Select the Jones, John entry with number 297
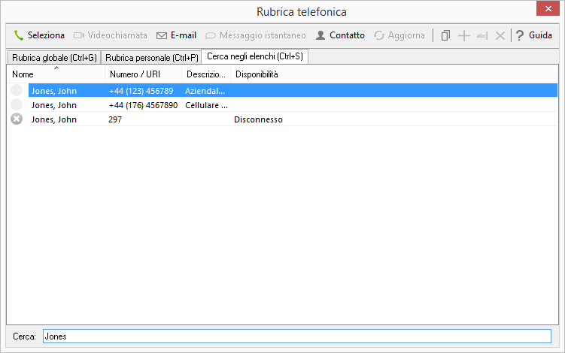Screen dimensions: 565x353 pyautogui.click(x=54, y=119)
